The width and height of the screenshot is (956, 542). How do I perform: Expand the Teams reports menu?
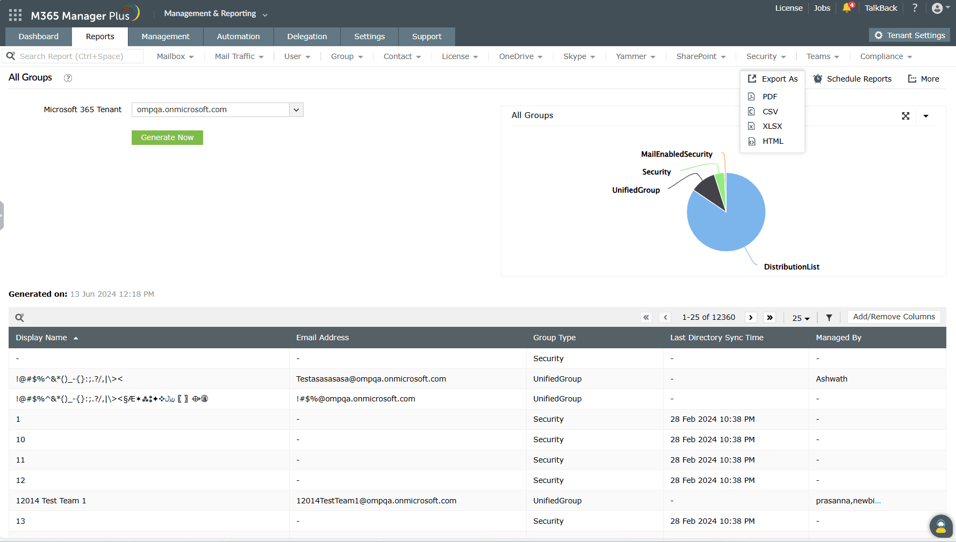(x=822, y=56)
